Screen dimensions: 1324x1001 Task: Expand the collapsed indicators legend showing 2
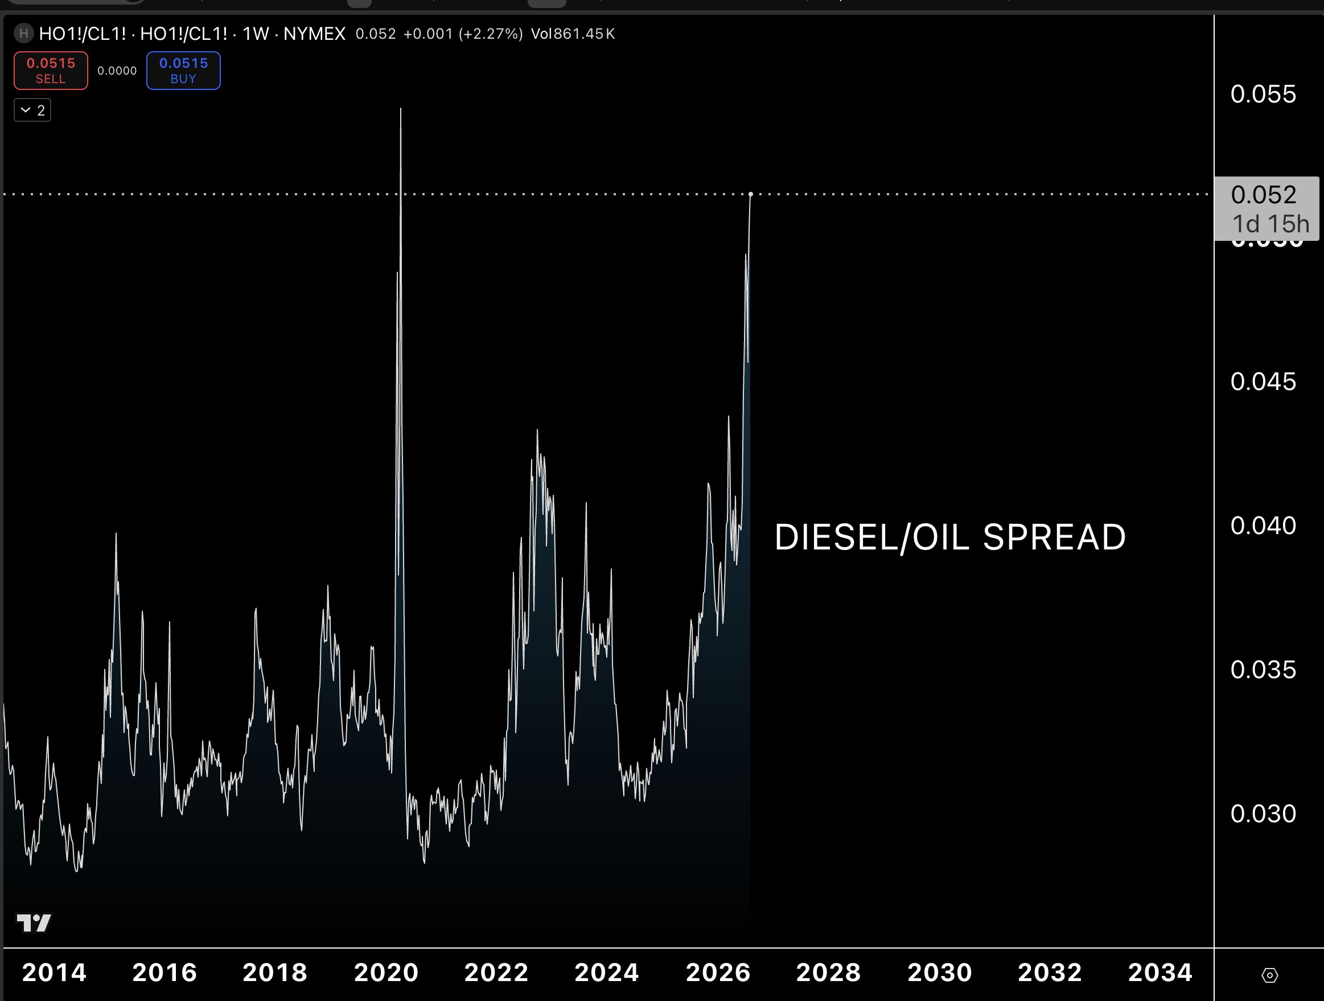pyautogui.click(x=32, y=110)
